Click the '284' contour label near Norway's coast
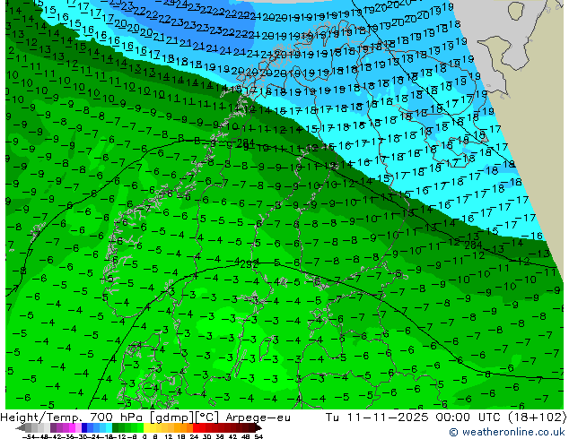569x439 pixels. (245, 144)
